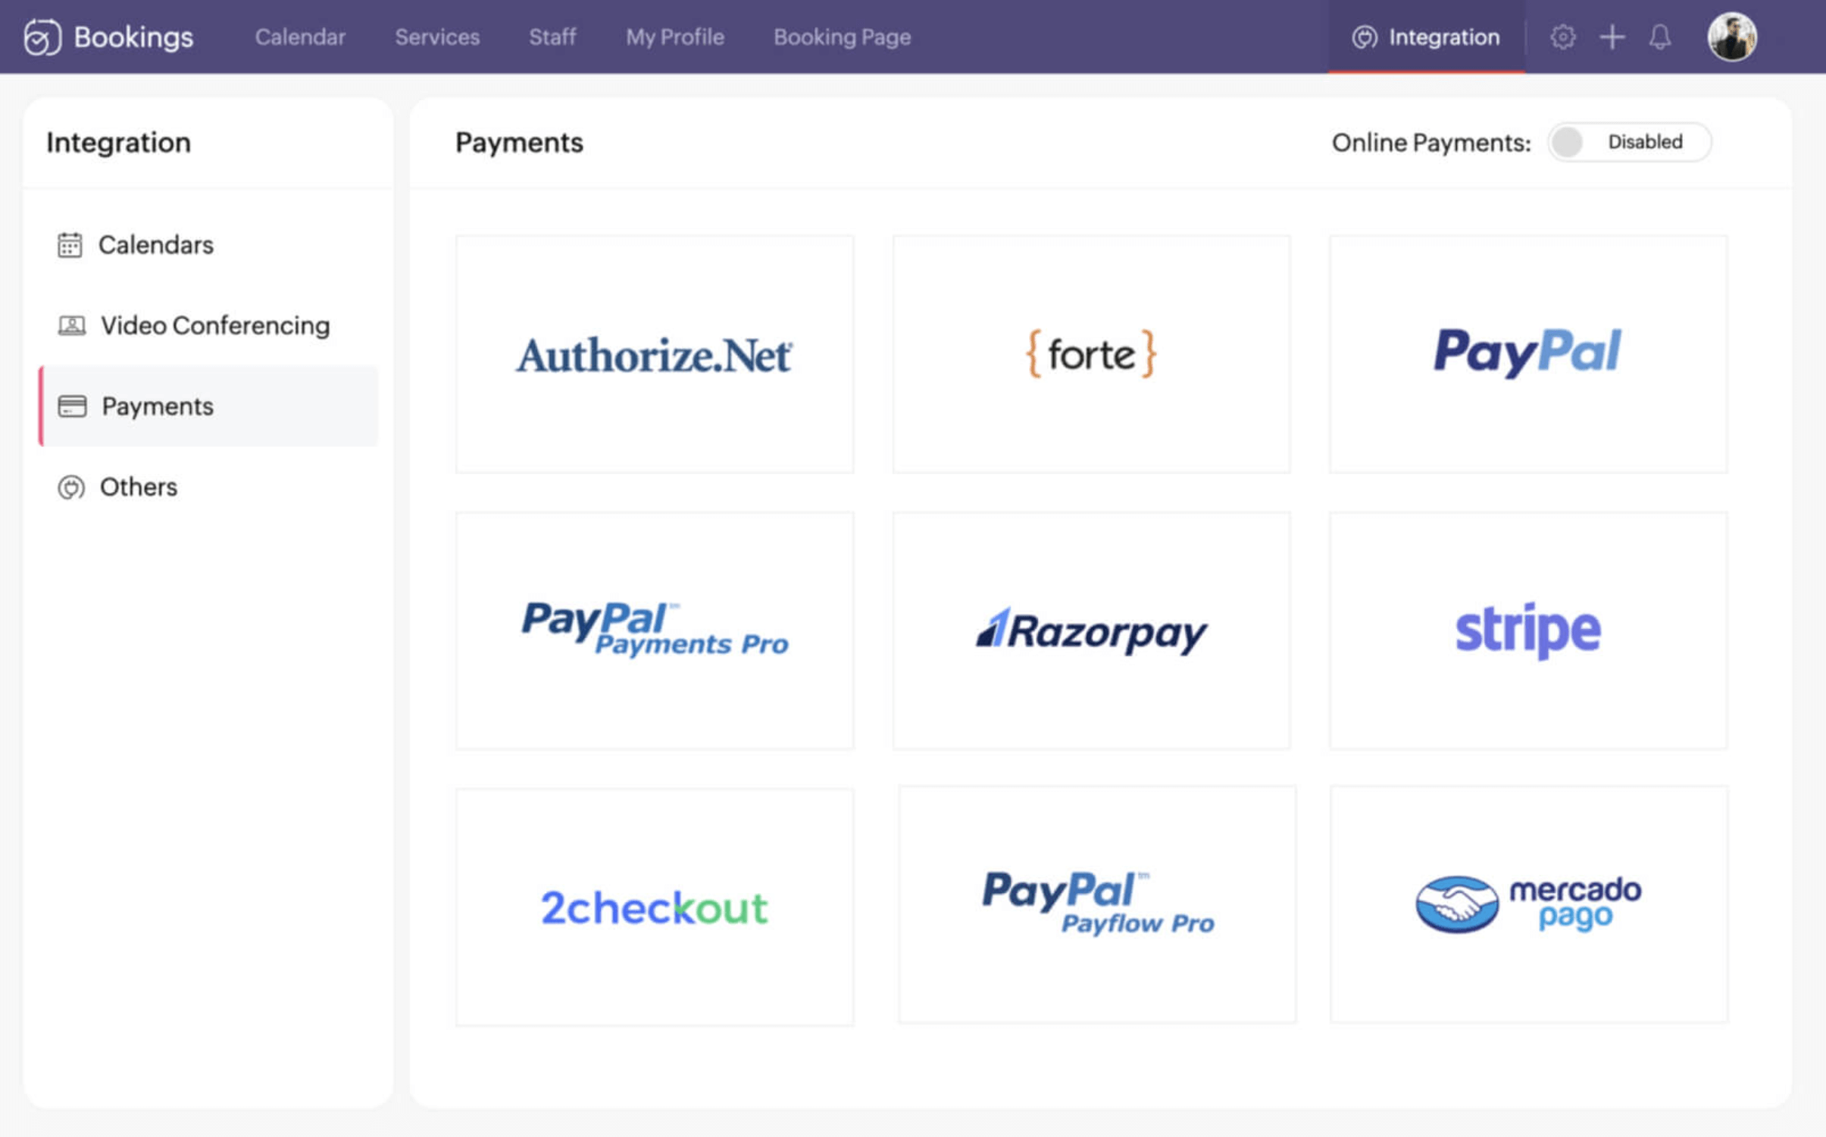Click the user profile avatar icon
This screenshot has width=1826, height=1137.
click(1733, 36)
